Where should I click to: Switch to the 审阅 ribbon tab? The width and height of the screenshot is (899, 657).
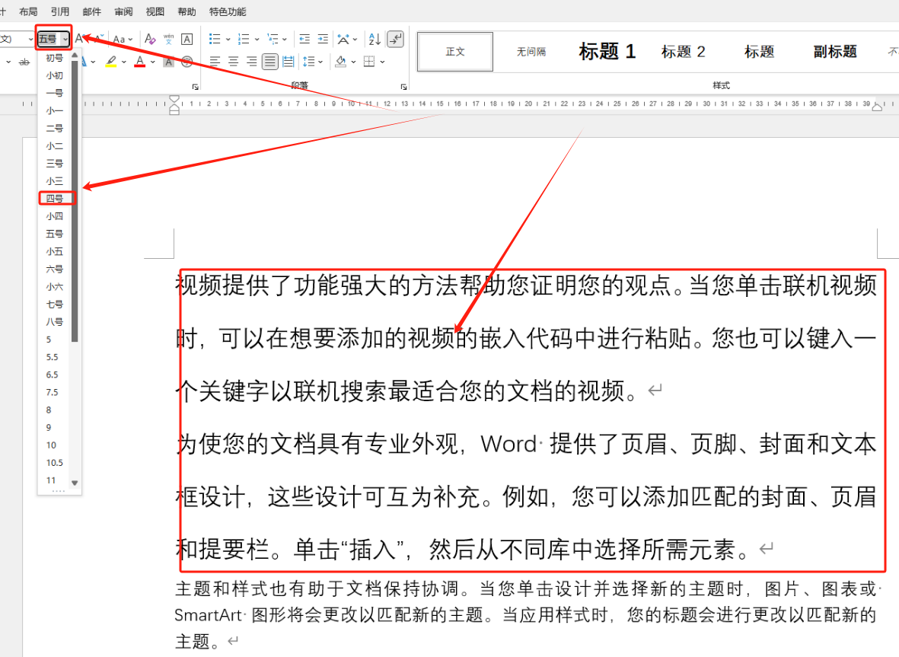123,11
